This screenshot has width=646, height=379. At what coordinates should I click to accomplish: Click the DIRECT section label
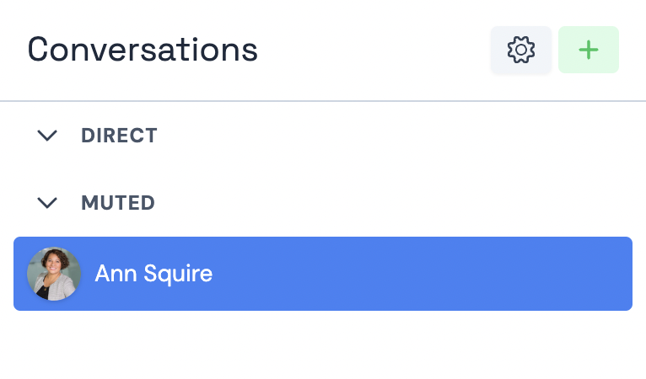[x=119, y=135]
